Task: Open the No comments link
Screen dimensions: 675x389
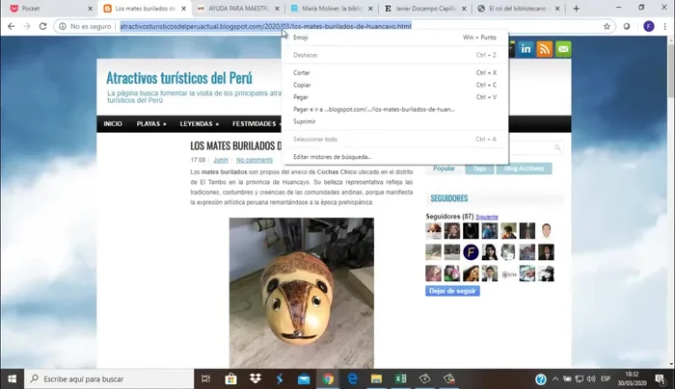Action: [255, 160]
